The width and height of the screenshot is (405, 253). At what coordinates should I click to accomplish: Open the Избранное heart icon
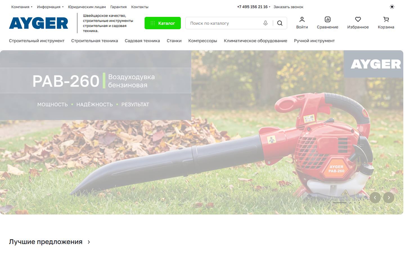click(x=358, y=19)
